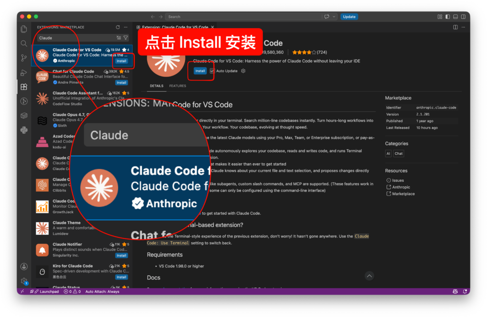Click the star rating (724) on details page
This screenshot has width=487, height=317.
point(309,52)
